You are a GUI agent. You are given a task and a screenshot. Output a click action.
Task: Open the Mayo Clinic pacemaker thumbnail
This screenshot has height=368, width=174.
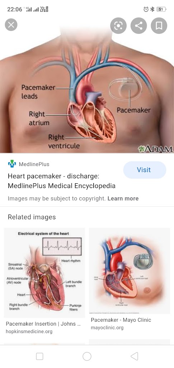pos(130,271)
